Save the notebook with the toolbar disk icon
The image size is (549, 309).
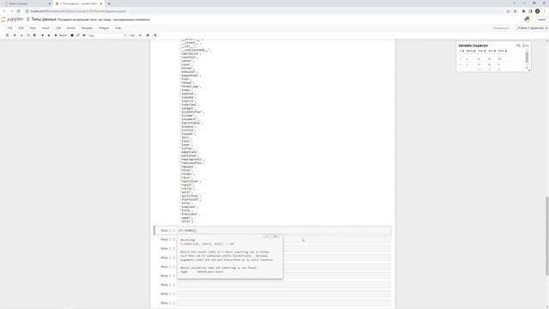coord(7,35)
